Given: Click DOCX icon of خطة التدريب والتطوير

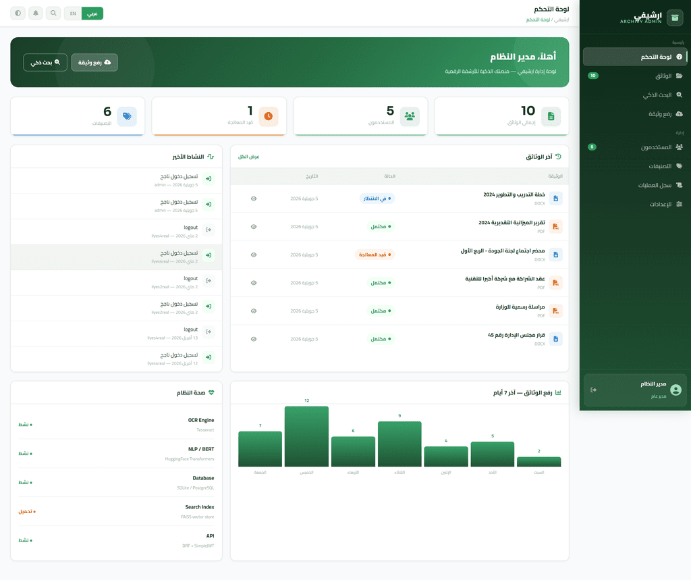Looking at the screenshot, I should [x=556, y=199].
